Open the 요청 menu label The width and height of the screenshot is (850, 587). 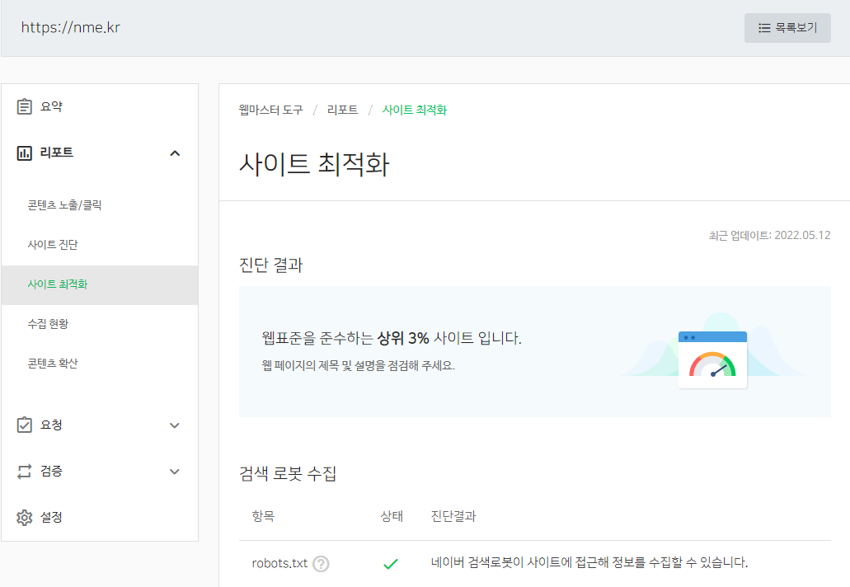point(51,425)
